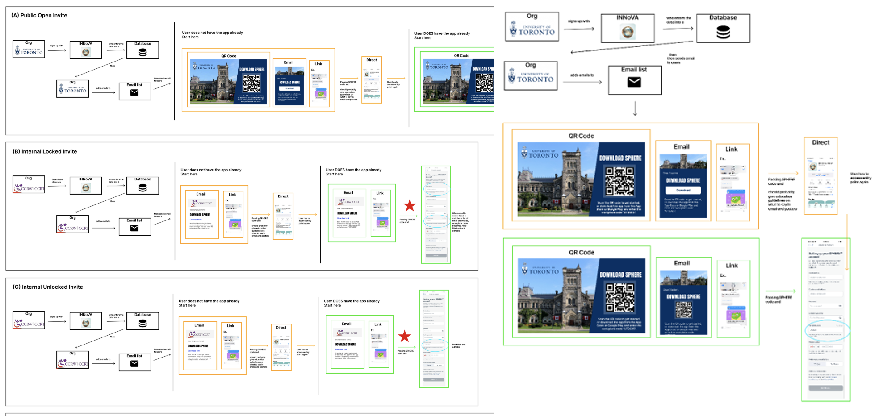Select the large Link card in the orange frame
This screenshot has width=879, height=416.
pos(732,182)
